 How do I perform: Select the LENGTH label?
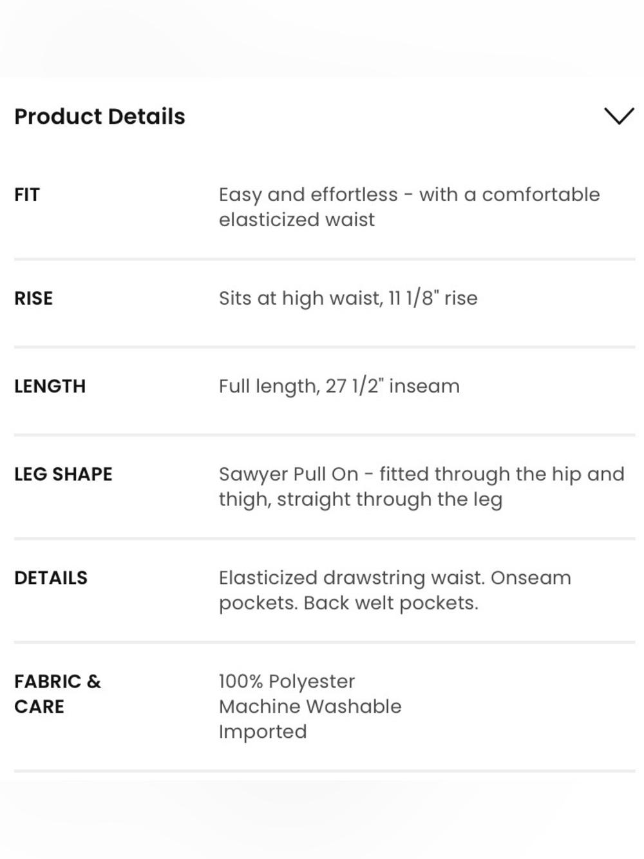click(x=50, y=386)
